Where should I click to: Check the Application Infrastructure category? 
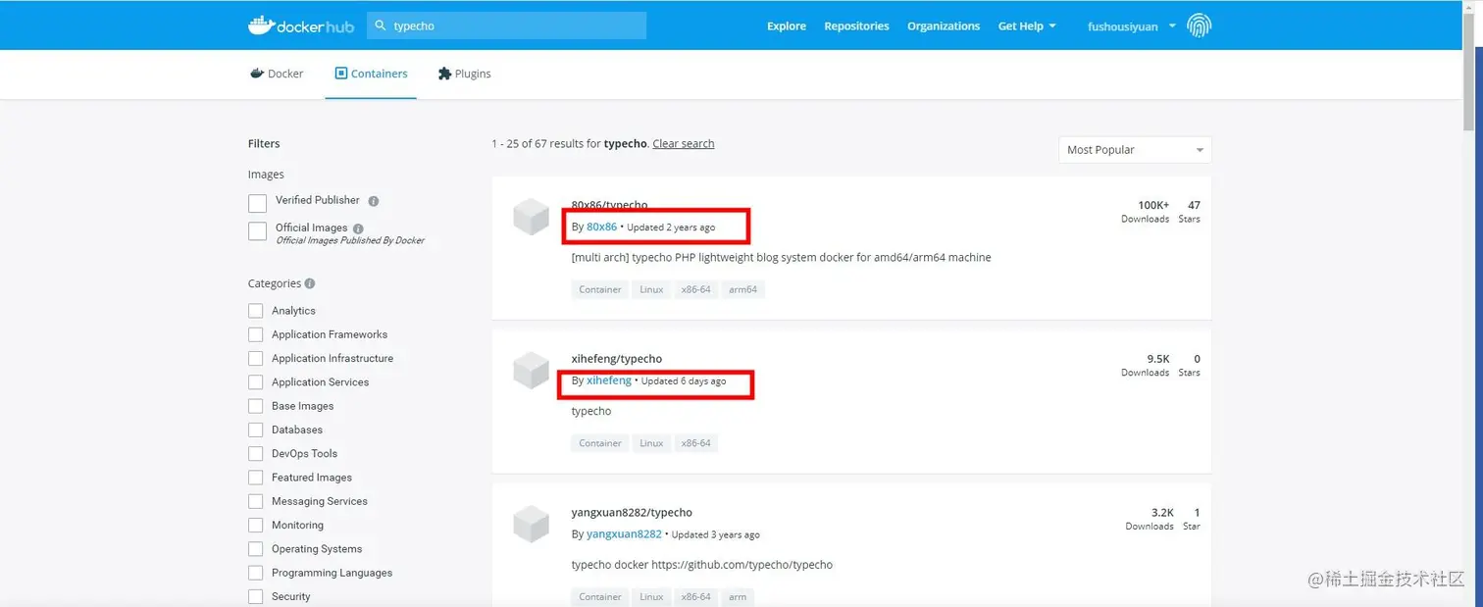[256, 358]
